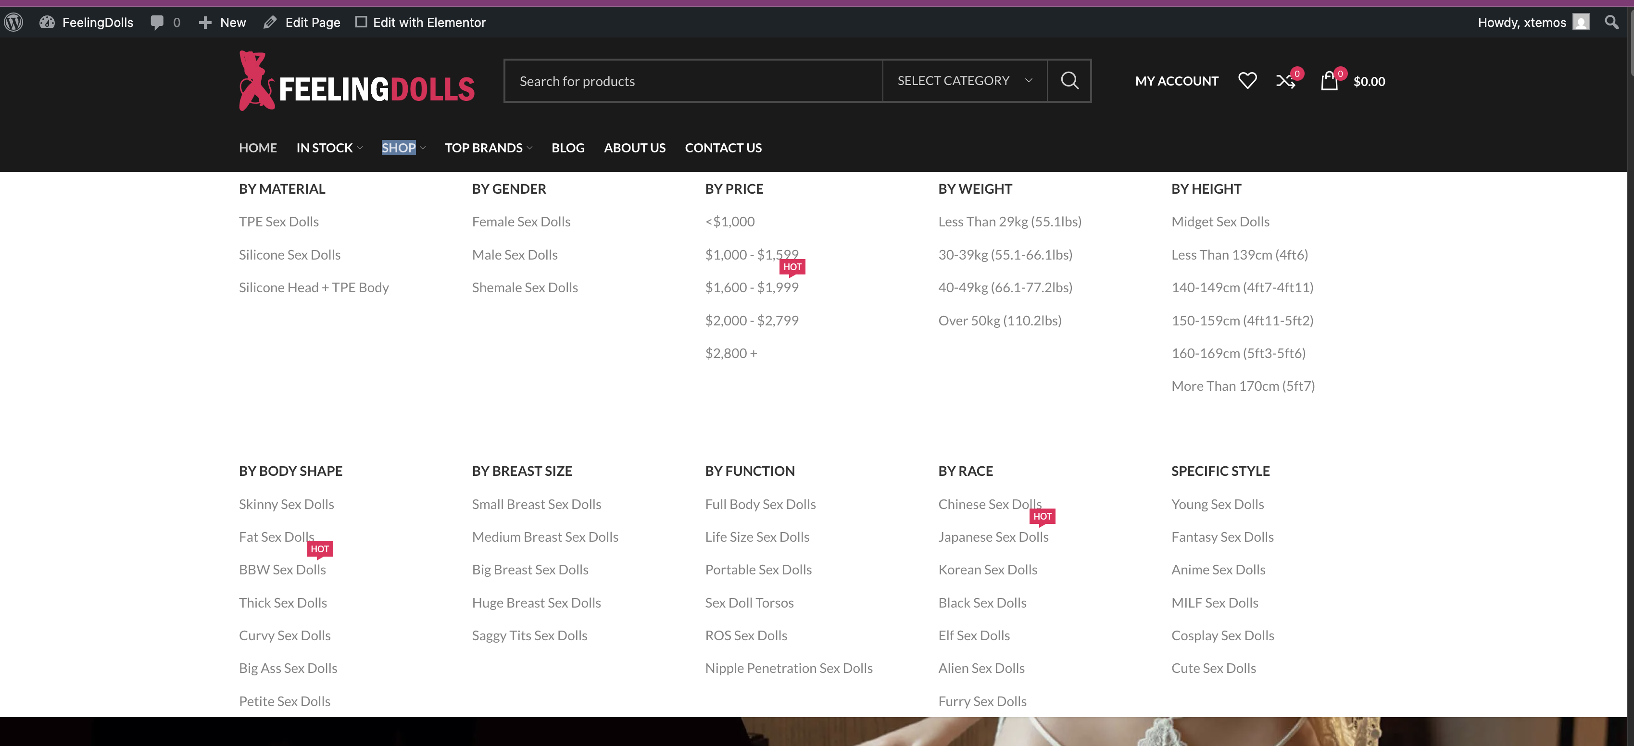The width and height of the screenshot is (1634, 746).
Task: Open the Select Category dropdown
Action: coord(965,80)
